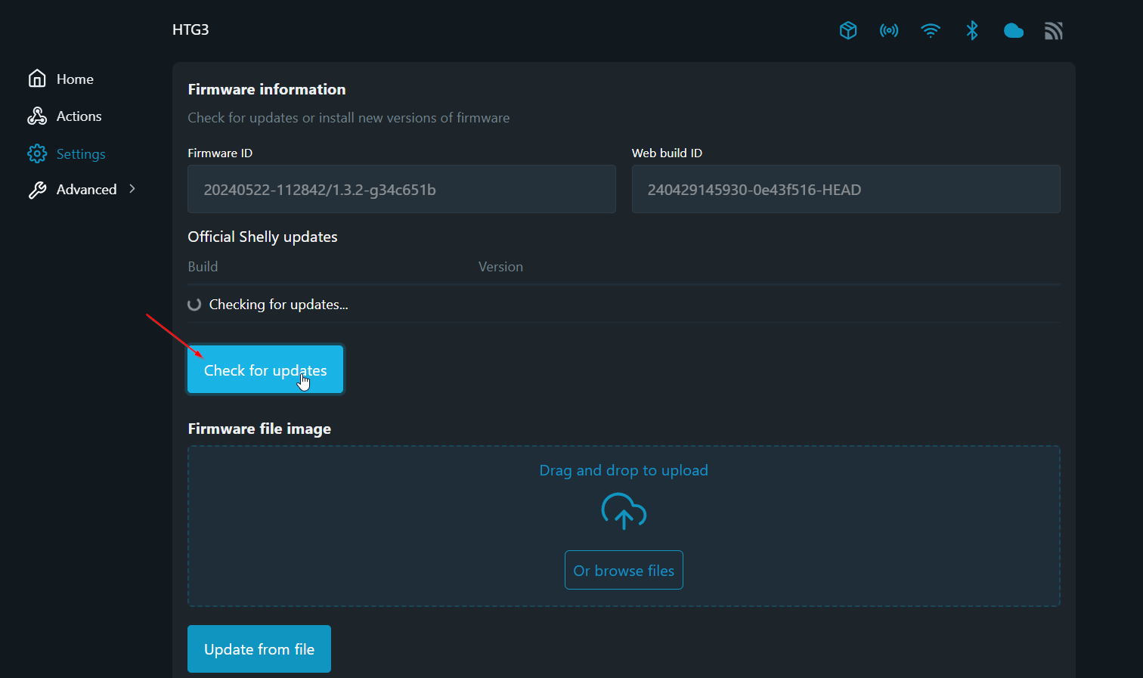Image resolution: width=1143 pixels, height=678 pixels.
Task: Expand the chevron next to Advanced
Action: pos(132,189)
